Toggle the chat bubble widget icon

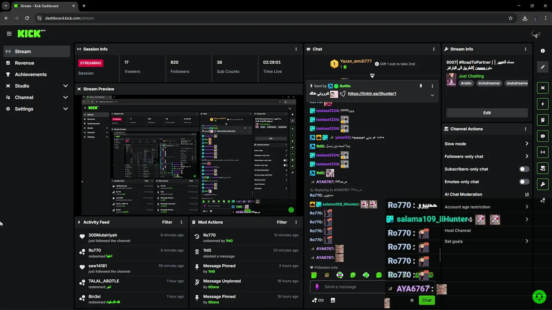543,136
